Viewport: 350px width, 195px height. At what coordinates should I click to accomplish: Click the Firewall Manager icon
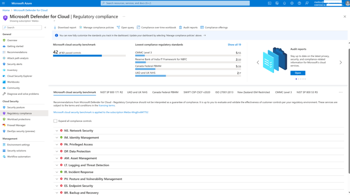(x=4, y=125)
